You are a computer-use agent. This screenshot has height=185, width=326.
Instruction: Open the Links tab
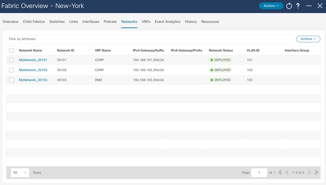pyautogui.click(x=74, y=21)
